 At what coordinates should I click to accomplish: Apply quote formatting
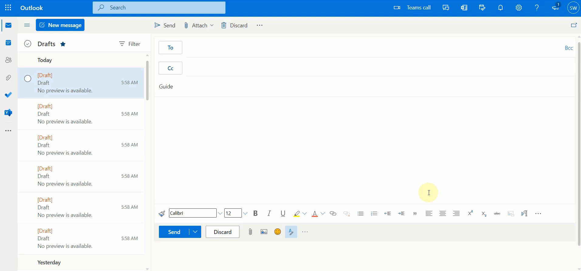point(415,214)
